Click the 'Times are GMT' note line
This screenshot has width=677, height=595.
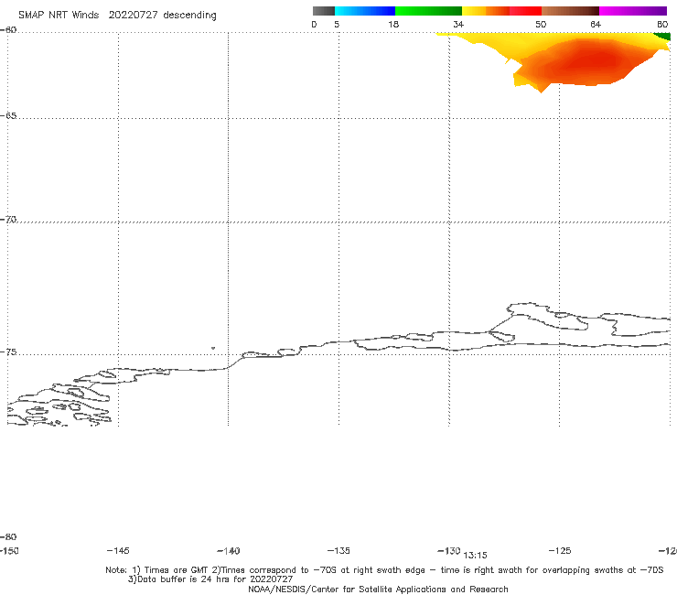tap(384, 570)
